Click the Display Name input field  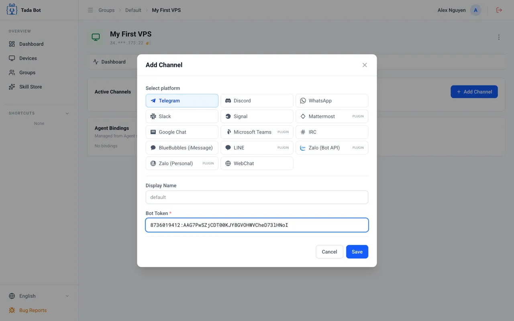tap(257, 197)
